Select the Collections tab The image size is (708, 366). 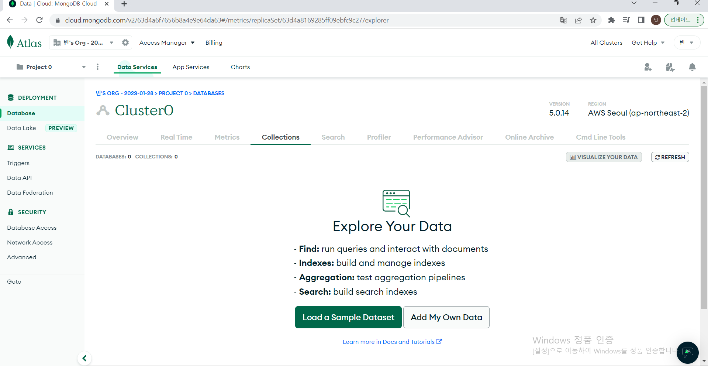click(x=280, y=137)
